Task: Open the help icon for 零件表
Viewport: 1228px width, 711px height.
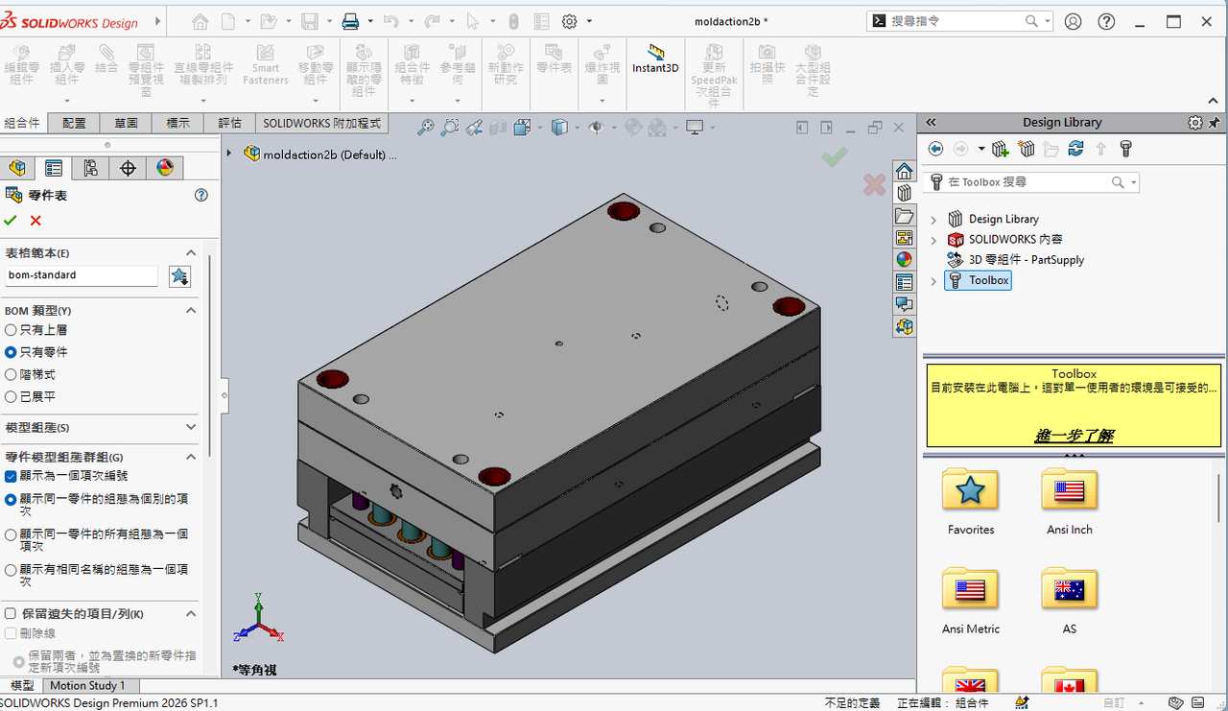Action: coord(201,195)
